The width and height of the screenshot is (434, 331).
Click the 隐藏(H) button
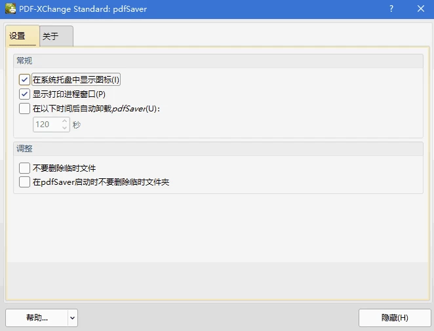pos(394,318)
